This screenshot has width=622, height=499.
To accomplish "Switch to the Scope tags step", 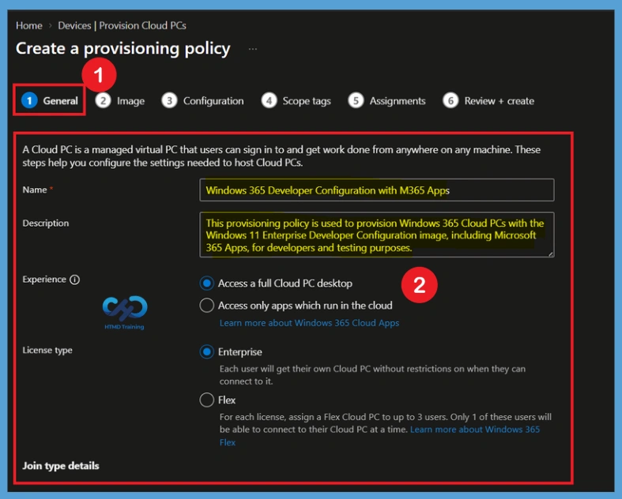I will [x=296, y=101].
